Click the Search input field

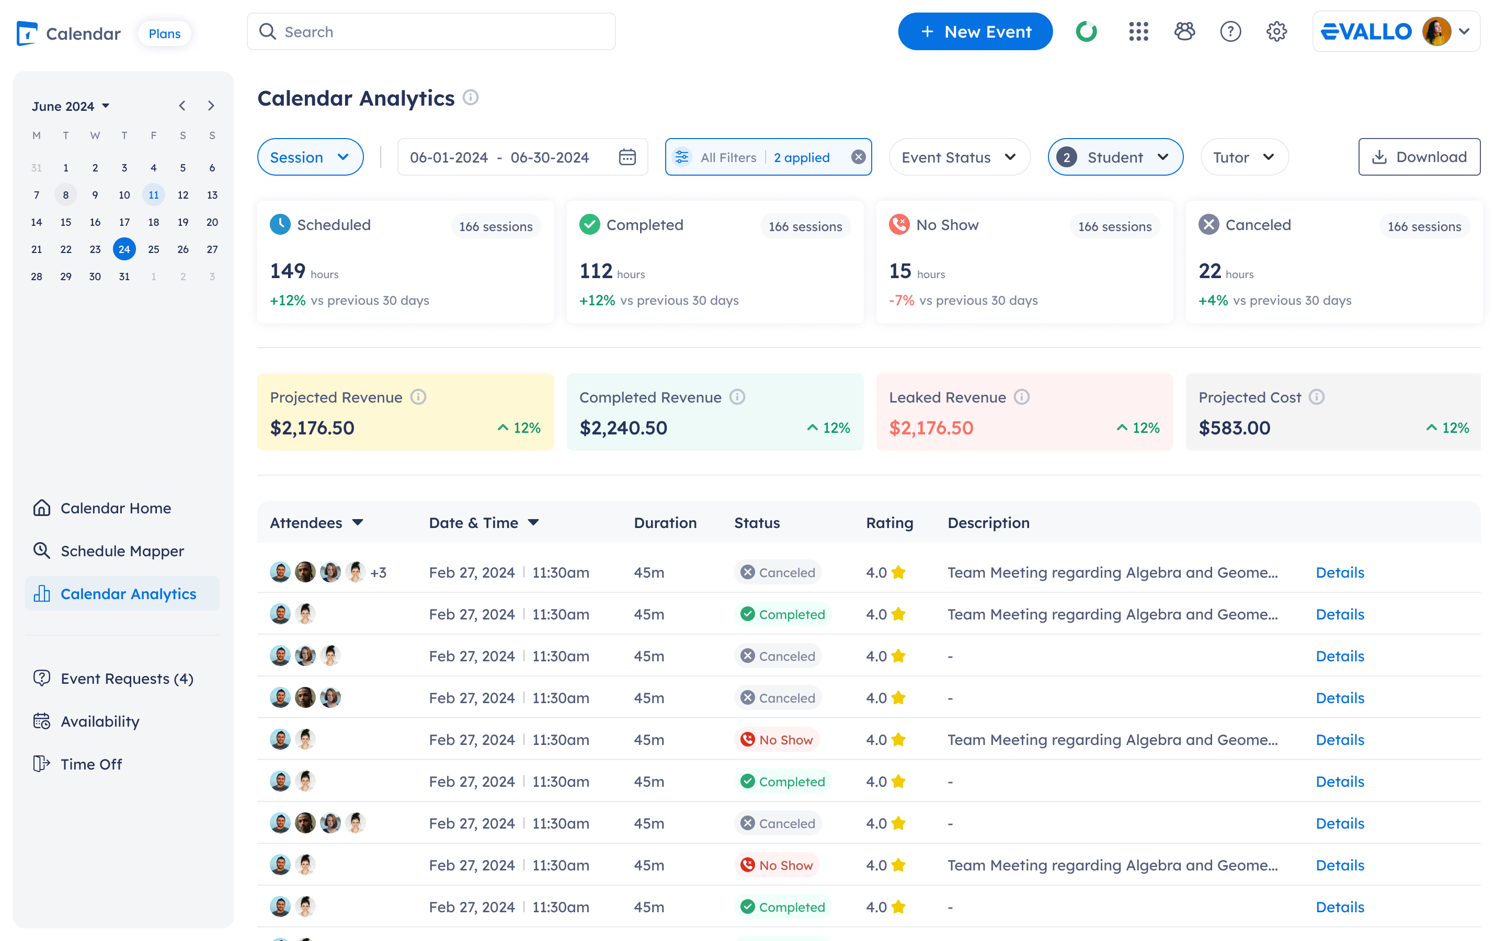coord(431,32)
